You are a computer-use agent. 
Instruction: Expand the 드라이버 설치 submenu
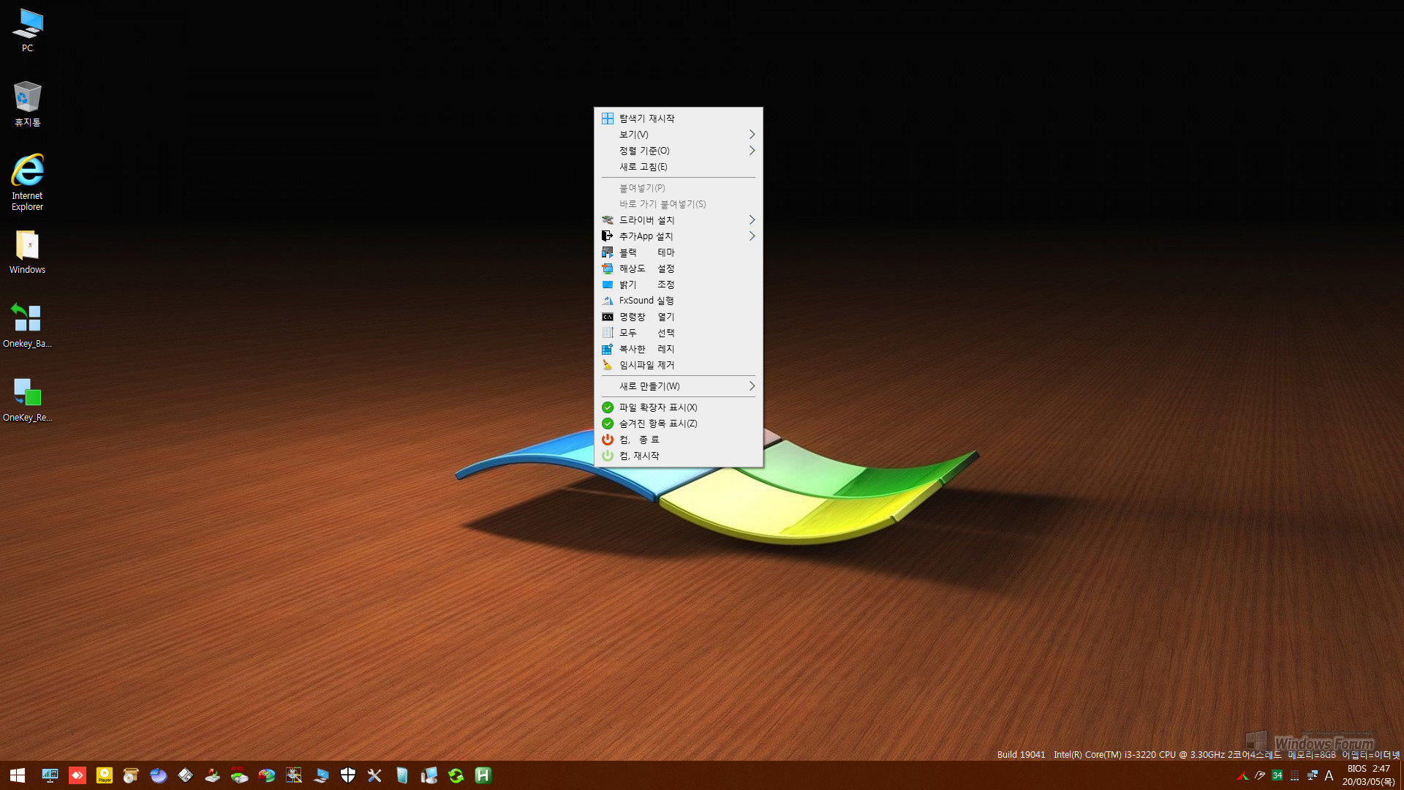point(678,220)
